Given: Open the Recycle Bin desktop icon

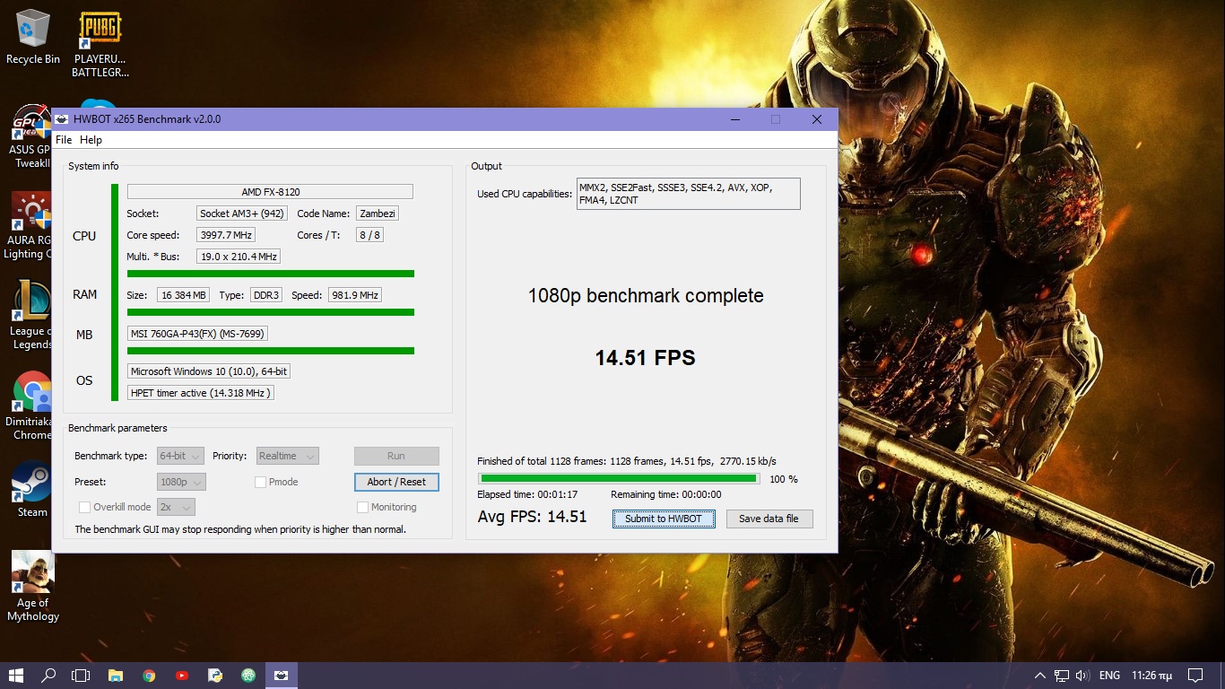Looking at the screenshot, I should coord(33,37).
